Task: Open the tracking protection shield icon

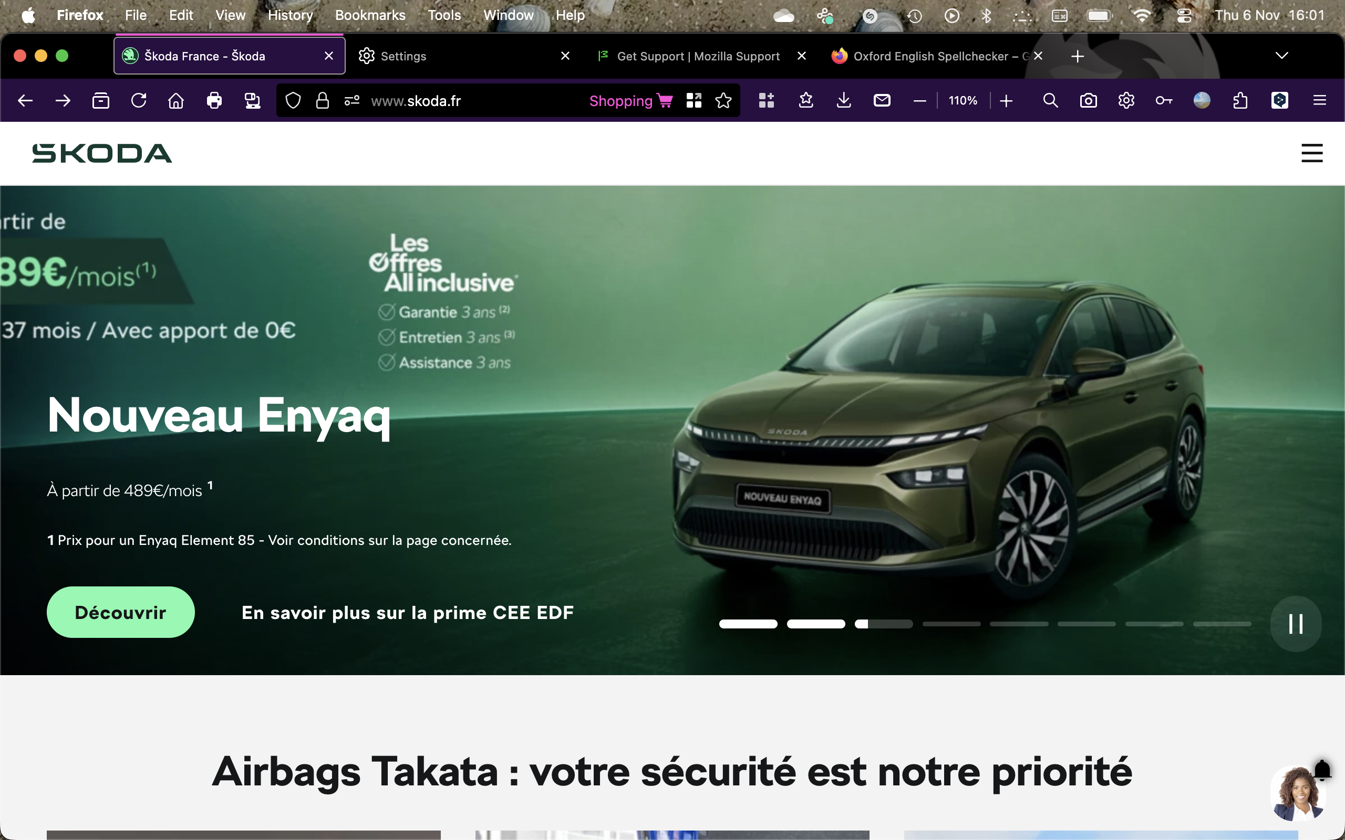Action: tap(293, 101)
